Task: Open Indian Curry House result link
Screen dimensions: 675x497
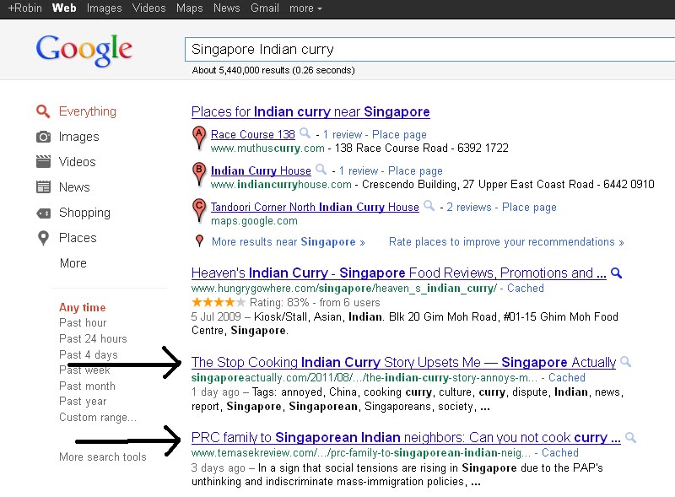Action: click(261, 170)
